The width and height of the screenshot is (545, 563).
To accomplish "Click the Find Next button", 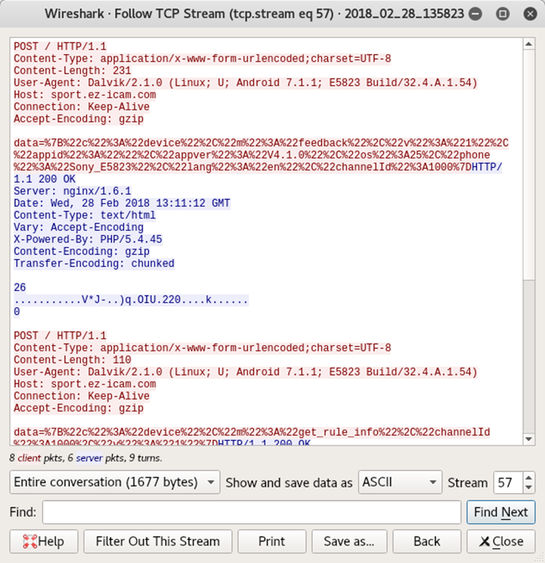I will point(501,512).
